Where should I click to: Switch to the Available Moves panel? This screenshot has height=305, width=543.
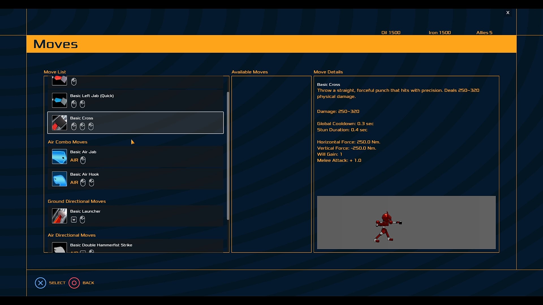click(x=249, y=72)
